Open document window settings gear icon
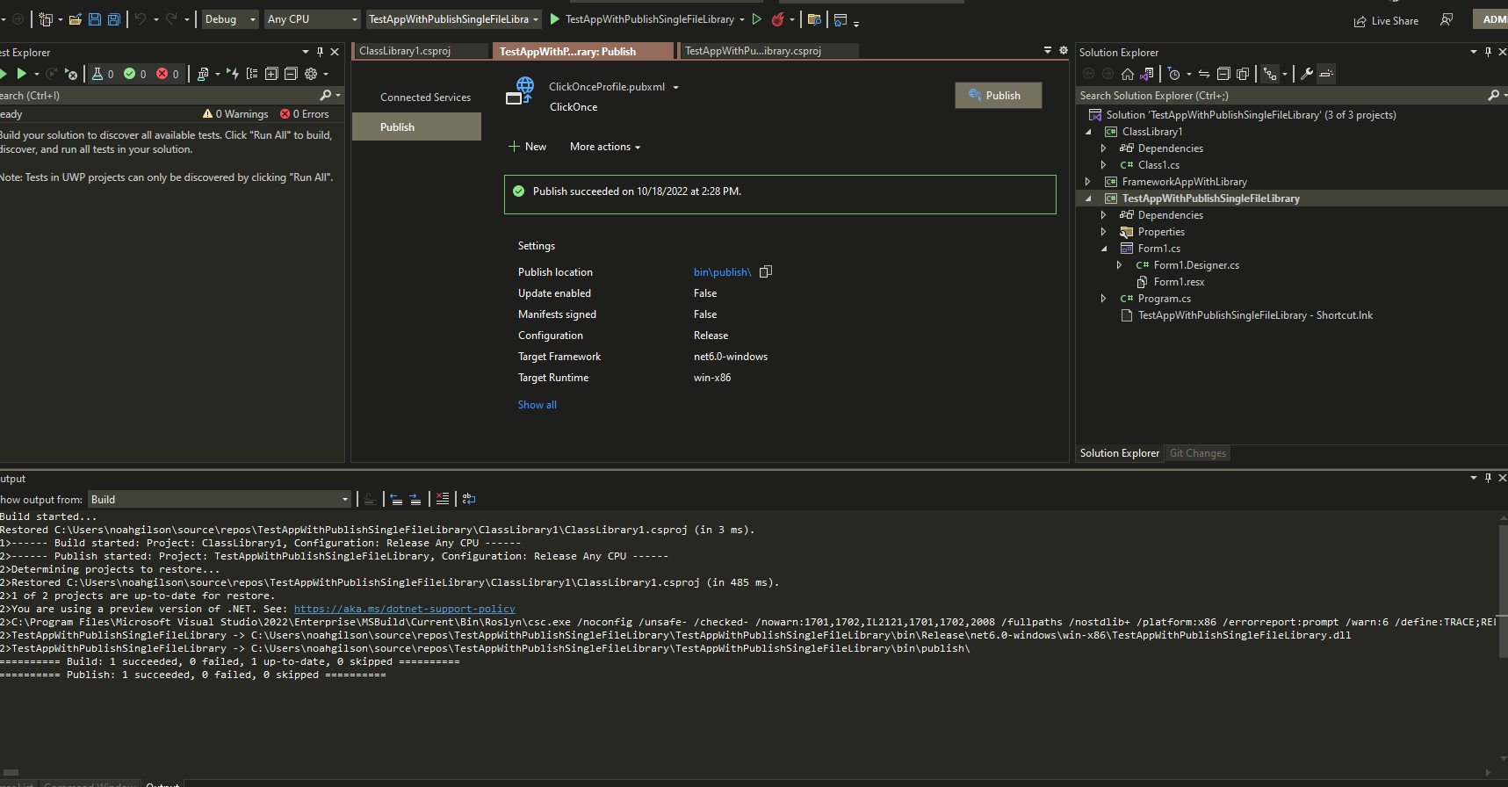This screenshot has width=1508, height=787. (x=1064, y=51)
